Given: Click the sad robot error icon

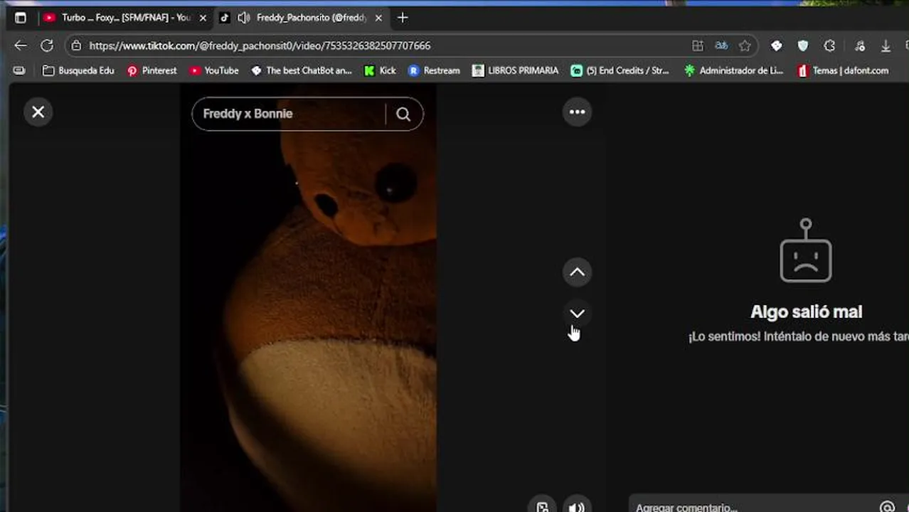Looking at the screenshot, I should tap(806, 250).
